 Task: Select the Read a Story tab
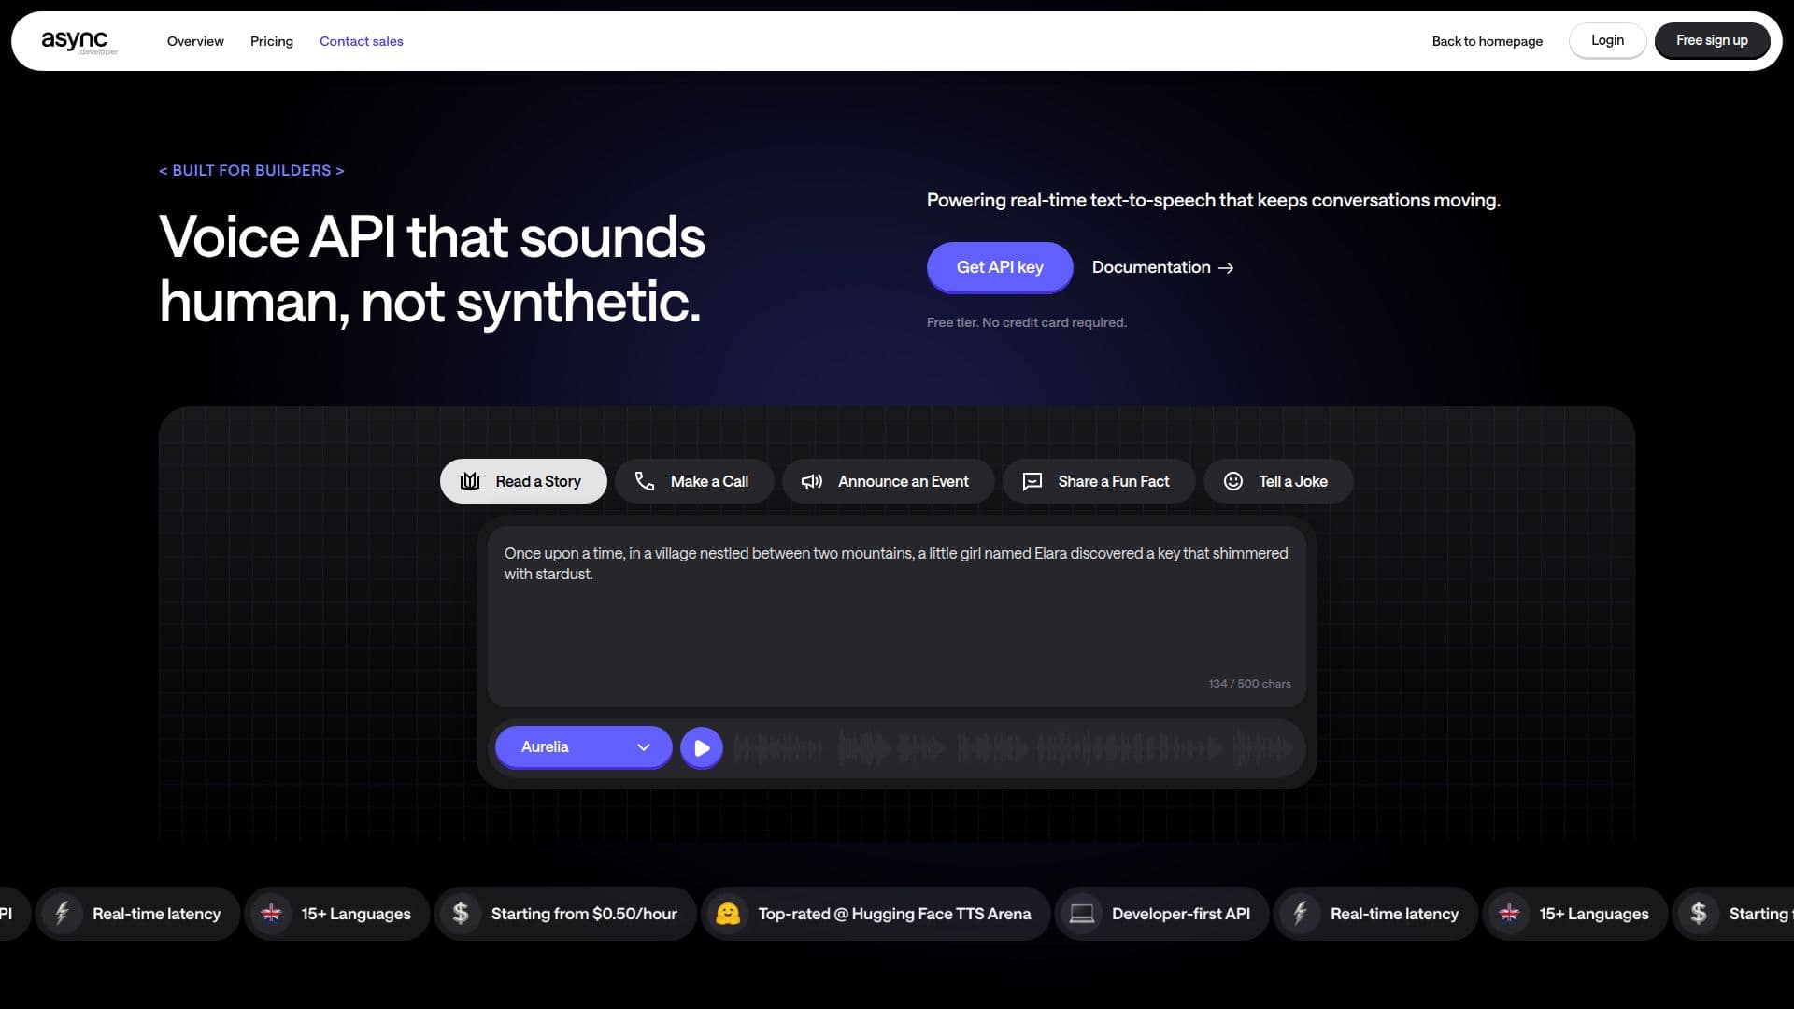coord(523,481)
